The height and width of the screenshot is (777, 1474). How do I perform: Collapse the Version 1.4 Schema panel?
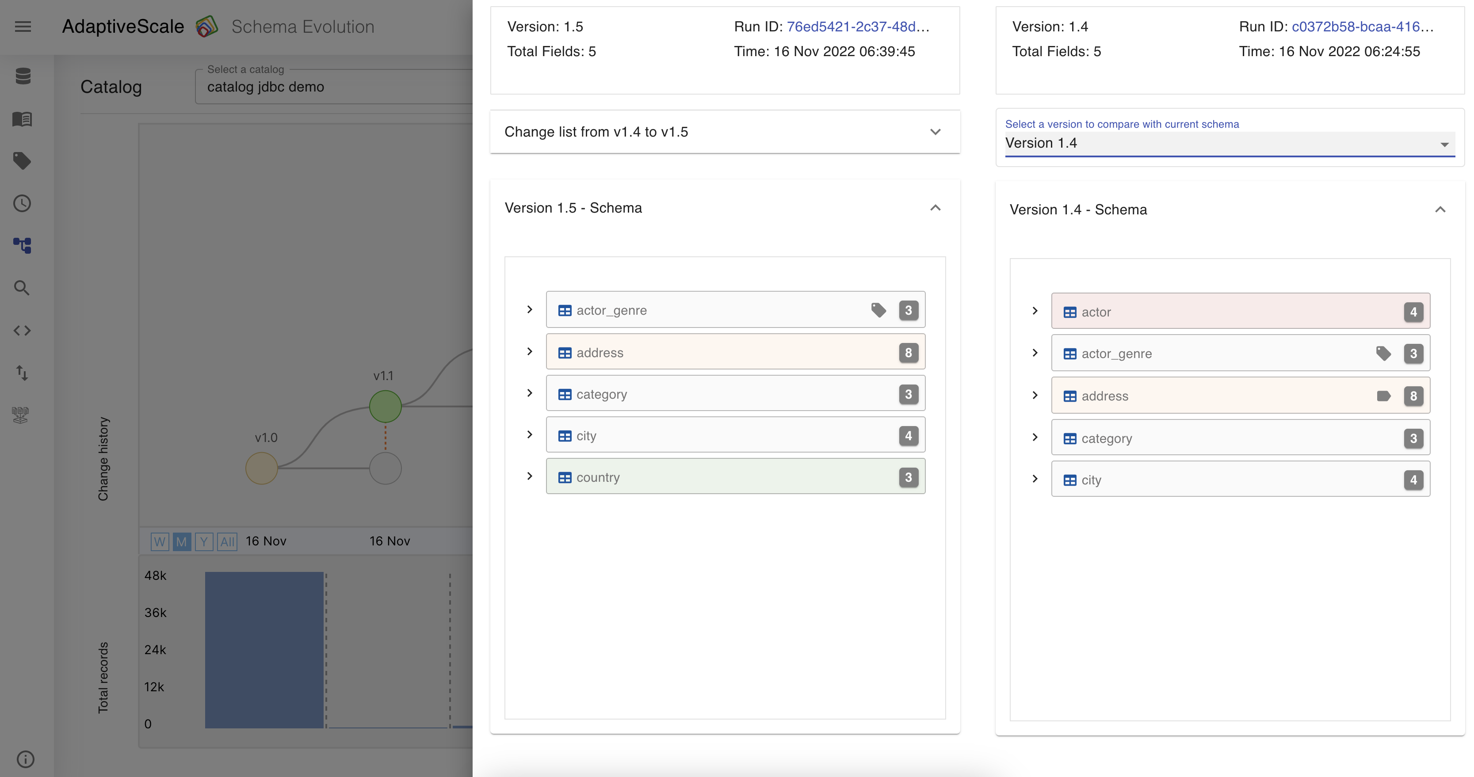coord(1440,209)
